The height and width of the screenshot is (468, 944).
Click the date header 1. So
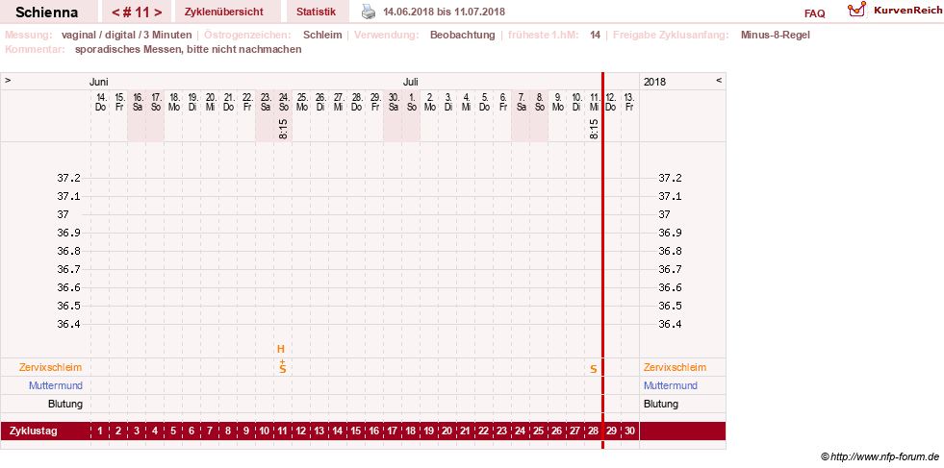click(411, 102)
